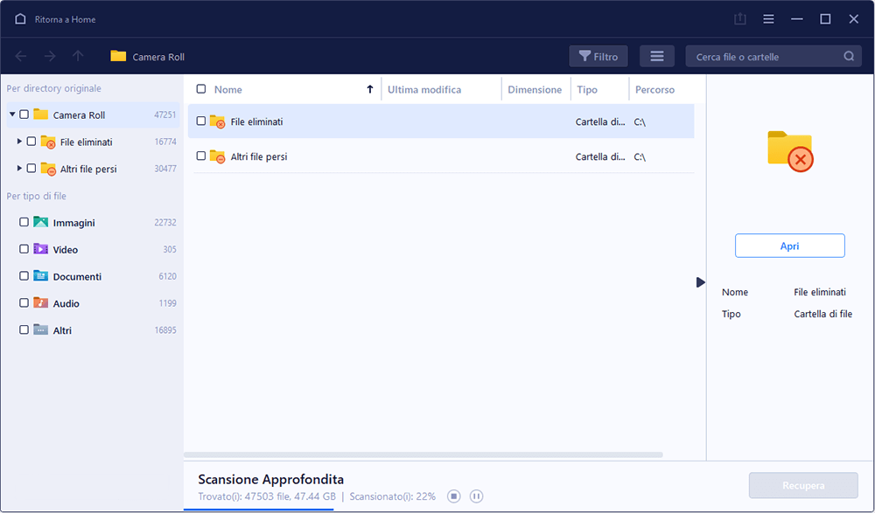Click the Recupera button
The height and width of the screenshot is (513, 875).
803,486
